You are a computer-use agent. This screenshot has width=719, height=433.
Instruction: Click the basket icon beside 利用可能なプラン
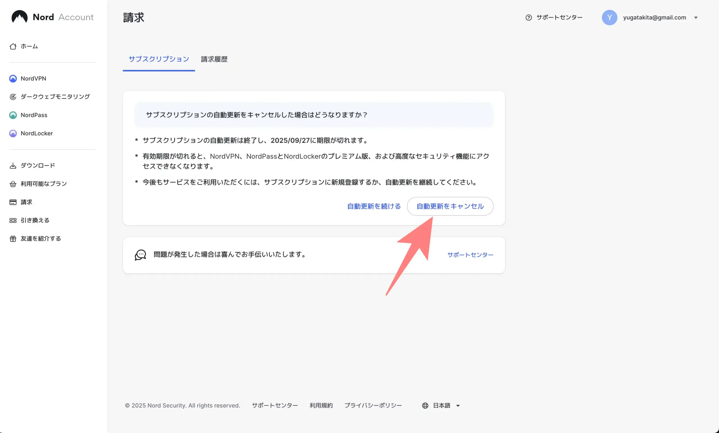pos(13,184)
